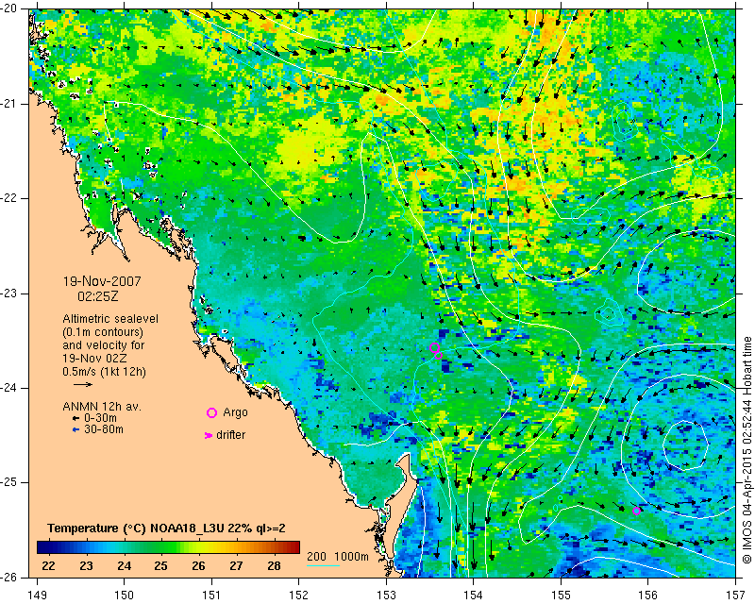
Task: Click the '(0.1m contours)' text
Action: tap(103, 332)
